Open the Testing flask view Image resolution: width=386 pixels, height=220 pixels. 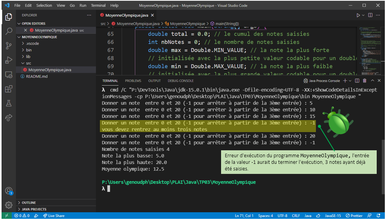(x=9, y=103)
